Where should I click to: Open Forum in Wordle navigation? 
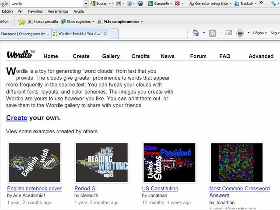(x=198, y=56)
